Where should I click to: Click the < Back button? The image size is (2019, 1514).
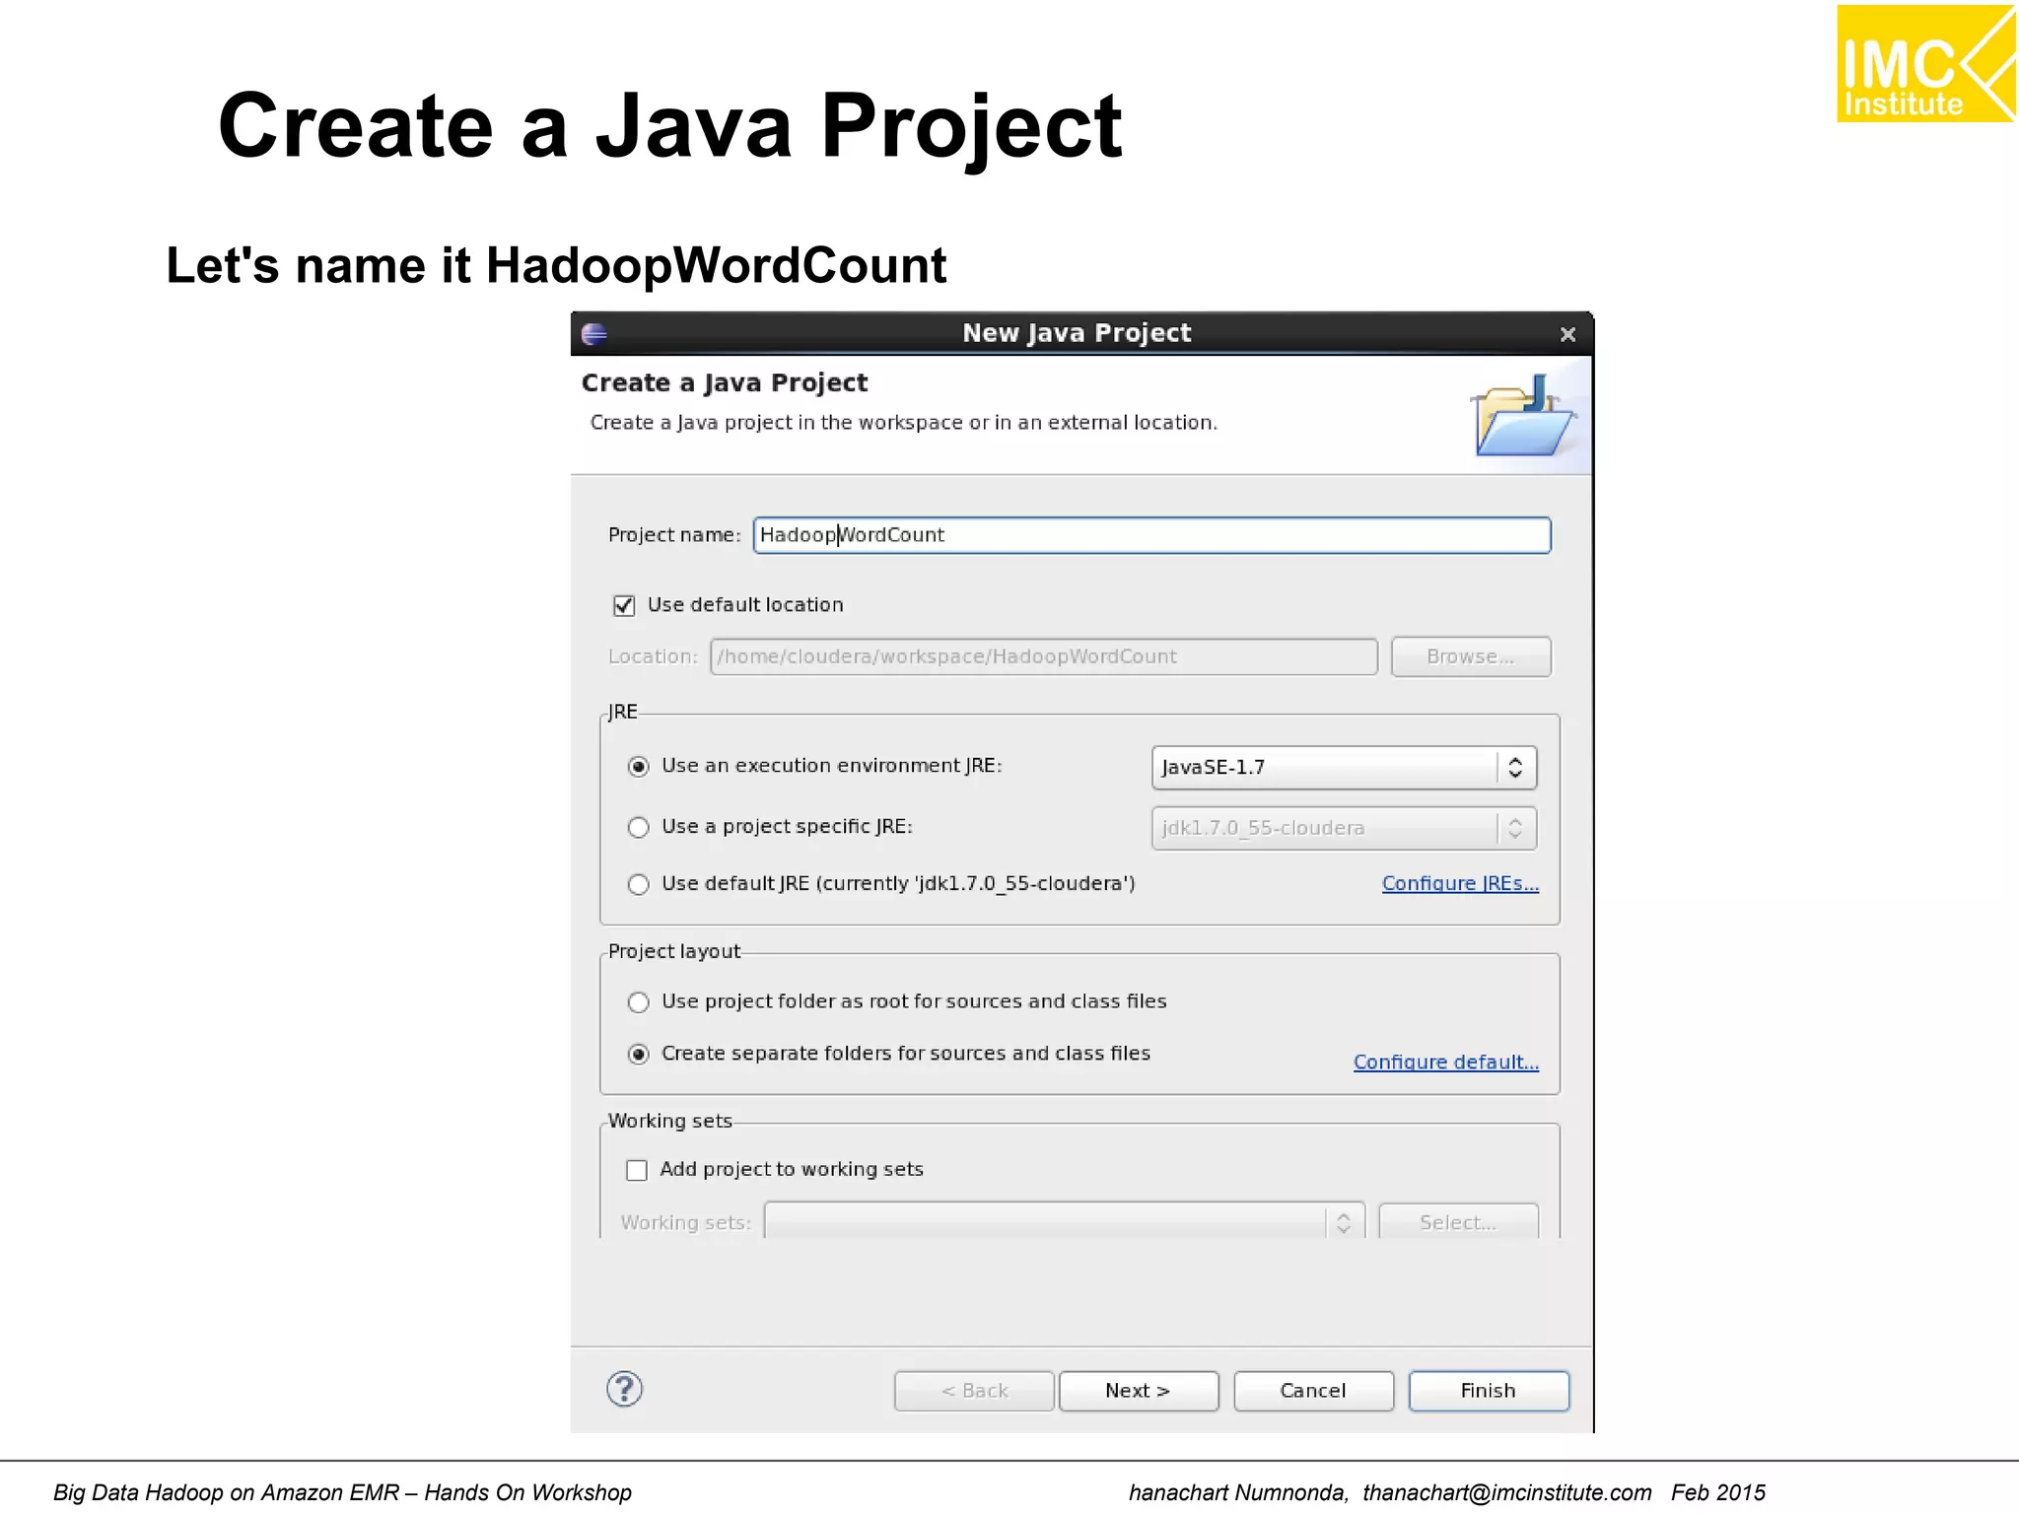tap(974, 1391)
